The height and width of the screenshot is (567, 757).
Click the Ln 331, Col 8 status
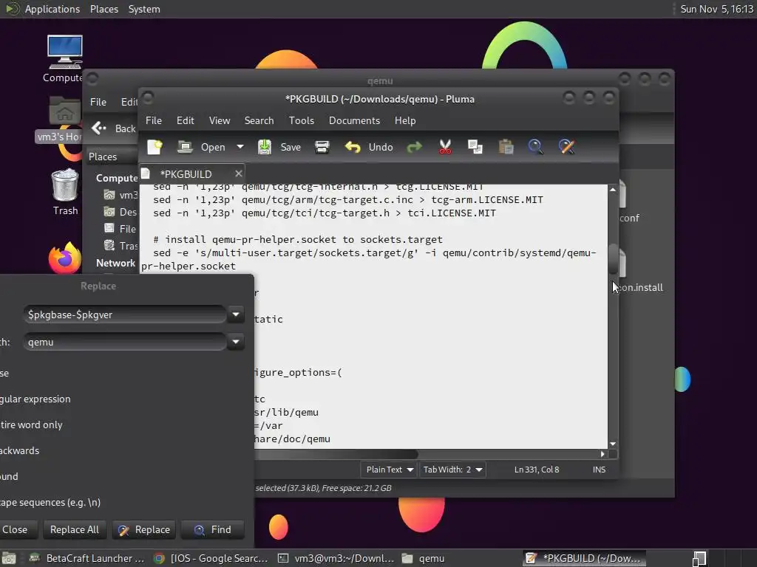(x=537, y=470)
